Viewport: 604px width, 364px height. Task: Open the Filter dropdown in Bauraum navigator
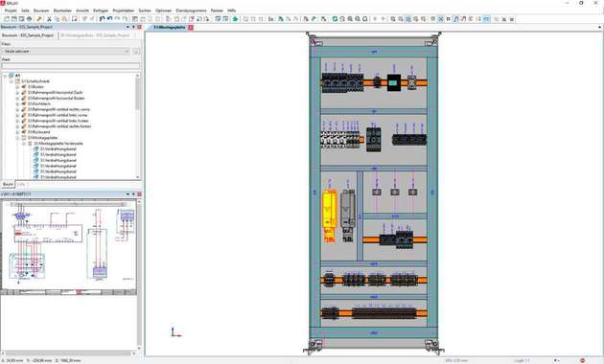point(65,51)
